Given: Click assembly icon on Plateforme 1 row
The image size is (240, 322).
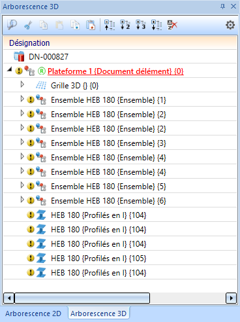Looking at the screenshot, I should point(29,71).
